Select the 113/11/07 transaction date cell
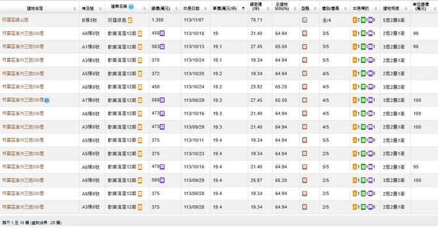This screenshot has width=438, height=230. point(194,20)
